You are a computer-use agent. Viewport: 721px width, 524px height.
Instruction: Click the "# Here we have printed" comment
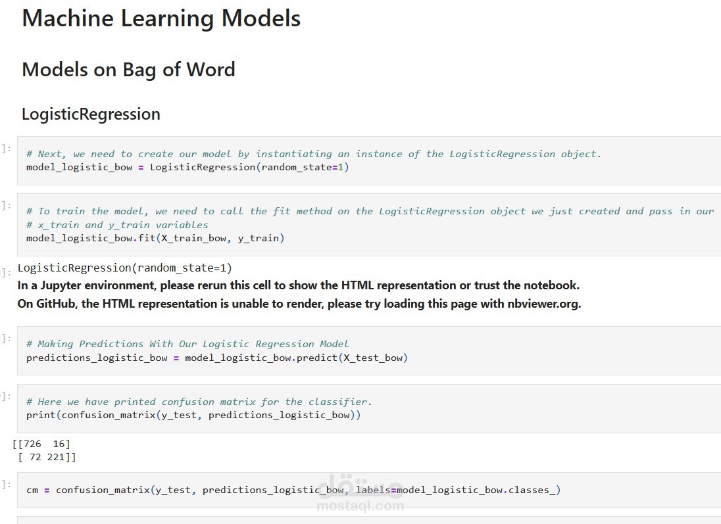point(199,402)
